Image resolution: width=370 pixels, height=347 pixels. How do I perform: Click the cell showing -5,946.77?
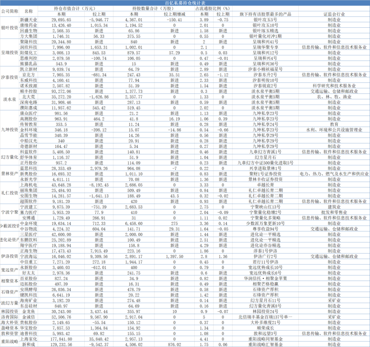(99, 20)
